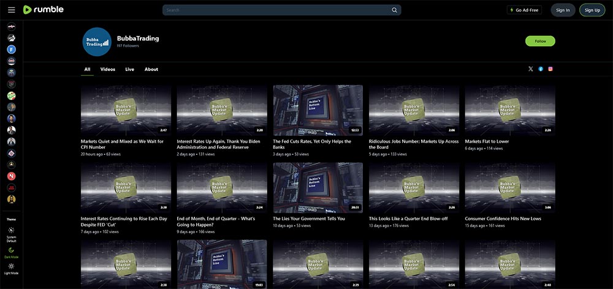Click '20 hours ago • 63 views' text
Screen dimensions: 613x289
pyautogui.click(x=101, y=154)
